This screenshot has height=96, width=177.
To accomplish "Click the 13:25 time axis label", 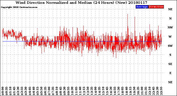I will [92, 91].
